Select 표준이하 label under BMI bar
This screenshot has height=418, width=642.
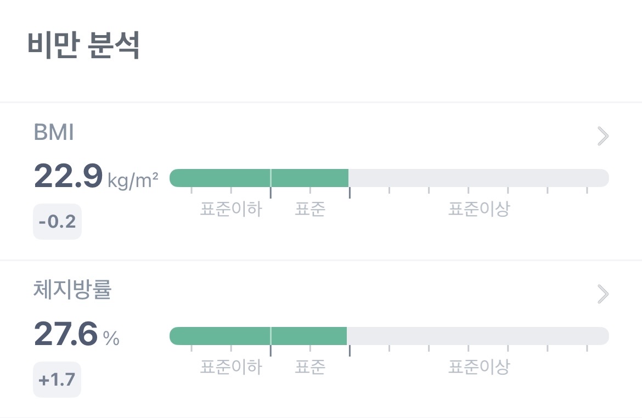pyautogui.click(x=231, y=209)
